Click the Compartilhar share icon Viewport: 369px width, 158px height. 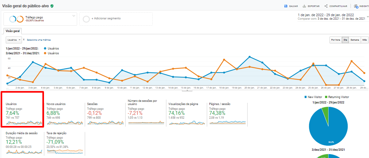pyautogui.click(x=326, y=6)
